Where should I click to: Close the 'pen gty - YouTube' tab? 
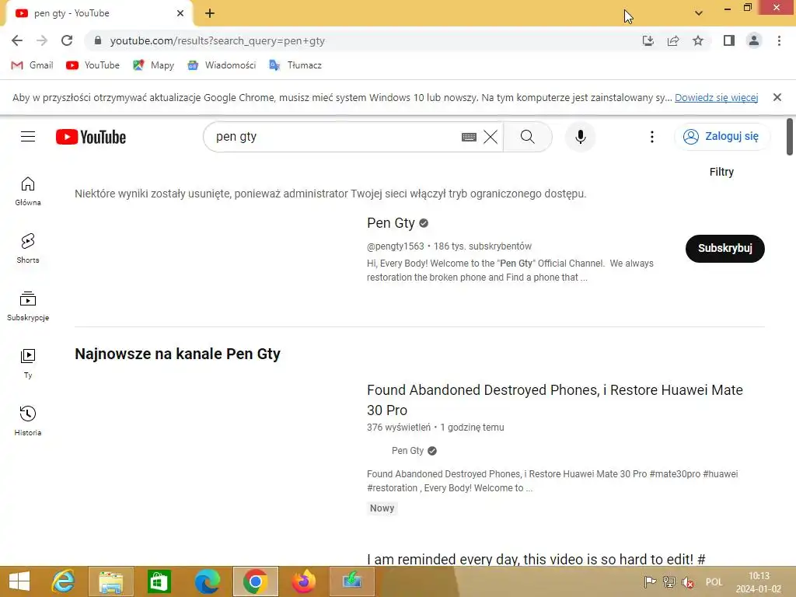(x=180, y=13)
